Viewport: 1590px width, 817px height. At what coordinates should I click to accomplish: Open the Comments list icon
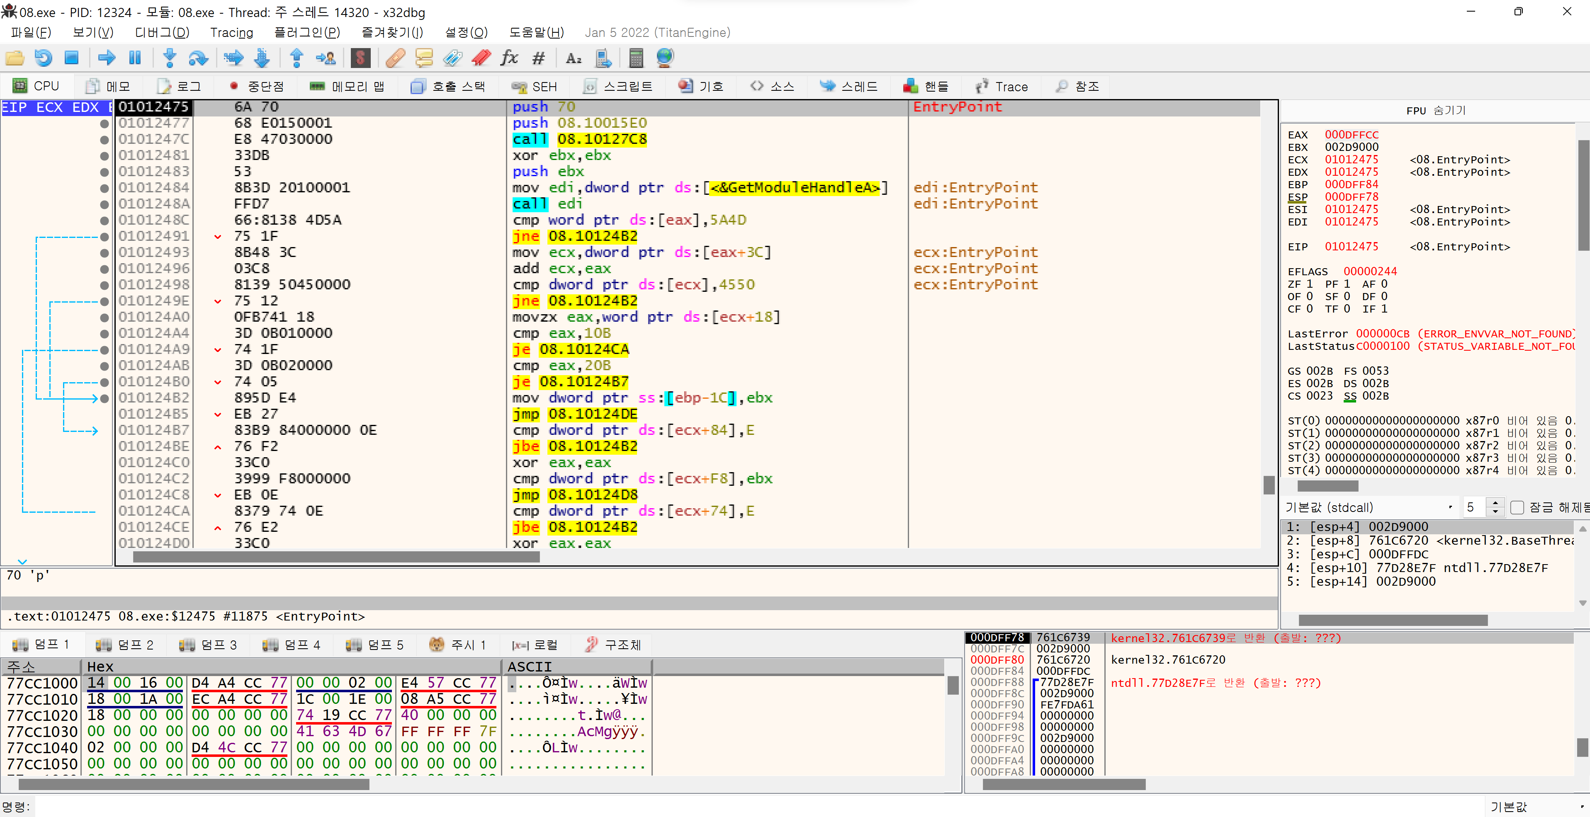(x=424, y=58)
